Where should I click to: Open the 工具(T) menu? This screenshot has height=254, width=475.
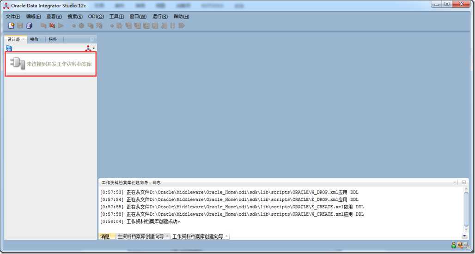click(x=116, y=16)
